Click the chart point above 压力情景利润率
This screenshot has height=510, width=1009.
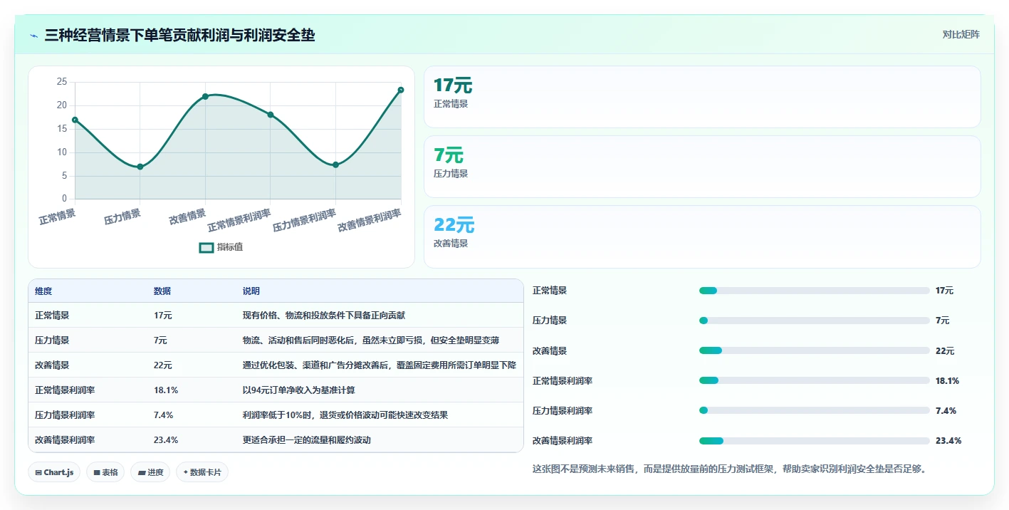(x=335, y=165)
